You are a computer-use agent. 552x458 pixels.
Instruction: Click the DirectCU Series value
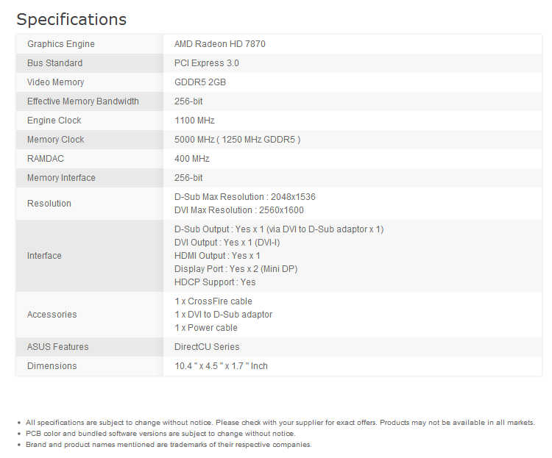[207, 347]
